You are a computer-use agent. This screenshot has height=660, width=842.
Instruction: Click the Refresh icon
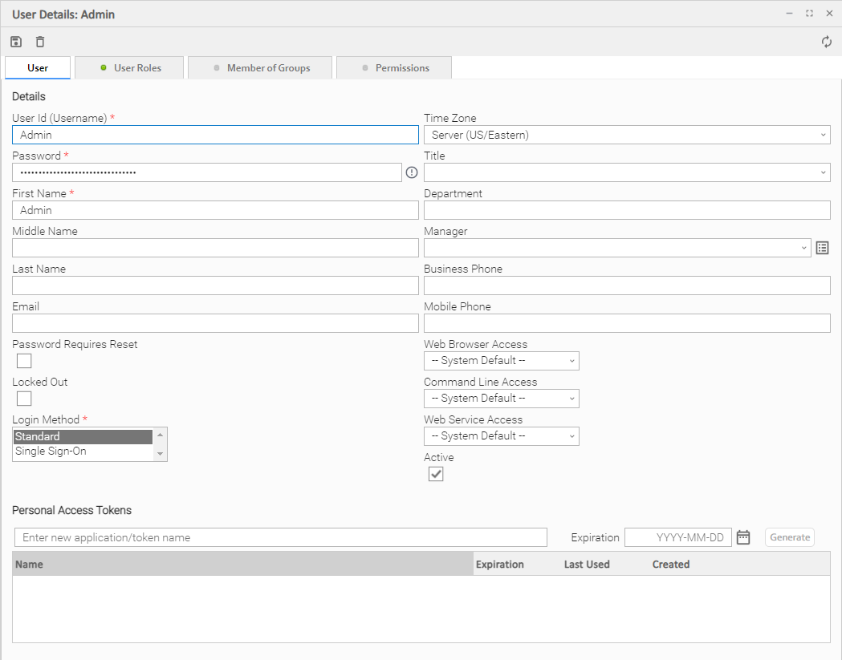click(827, 42)
